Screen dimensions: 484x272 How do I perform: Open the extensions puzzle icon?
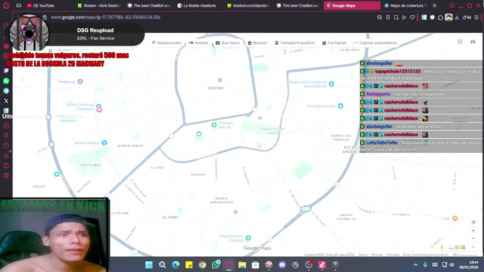[x=440, y=17]
